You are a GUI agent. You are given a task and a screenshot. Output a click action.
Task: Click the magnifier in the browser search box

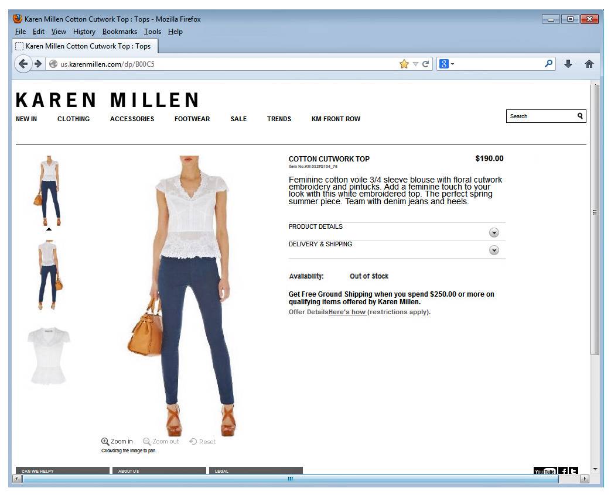[549, 63]
